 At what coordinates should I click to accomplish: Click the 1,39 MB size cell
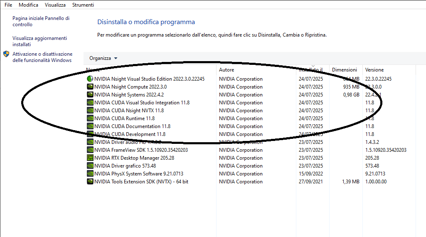[x=351, y=181]
